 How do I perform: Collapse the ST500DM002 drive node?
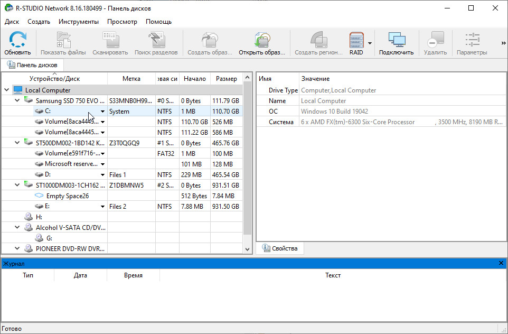[17, 143]
